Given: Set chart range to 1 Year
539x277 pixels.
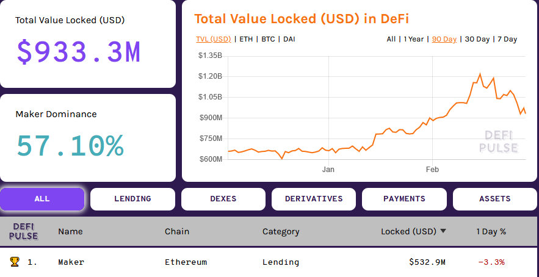Looking at the screenshot, I should pos(414,39).
